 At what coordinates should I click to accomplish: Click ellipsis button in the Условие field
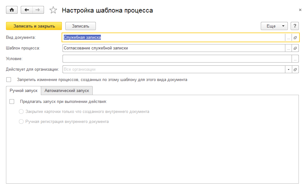[295, 59]
